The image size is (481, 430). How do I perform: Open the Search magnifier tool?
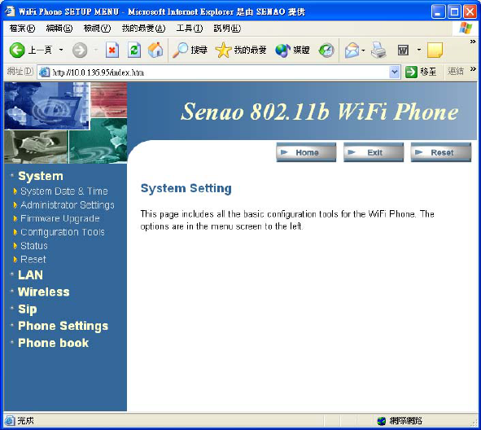180,50
